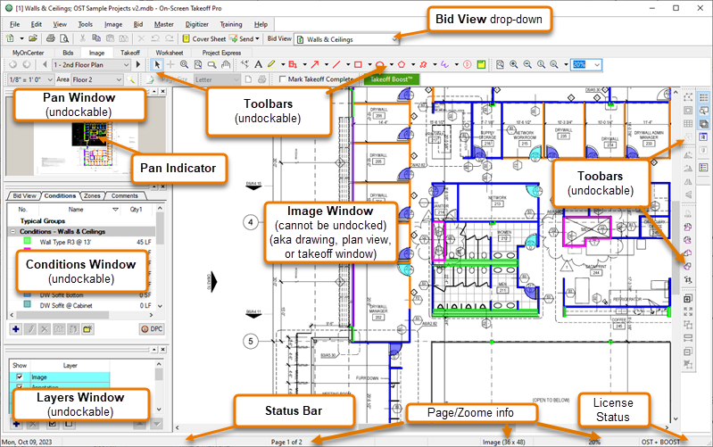The width and height of the screenshot is (713, 447).
Task: Click the Print icon in the main toolbar
Action: (51, 38)
